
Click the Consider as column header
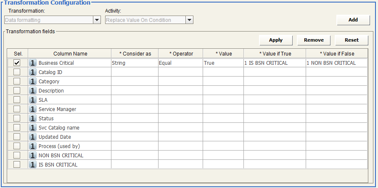pyautogui.click(x=135, y=54)
